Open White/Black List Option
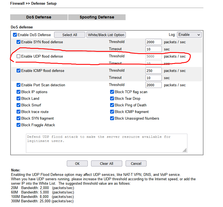This screenshot has height=207, width=223. point(106,35)
